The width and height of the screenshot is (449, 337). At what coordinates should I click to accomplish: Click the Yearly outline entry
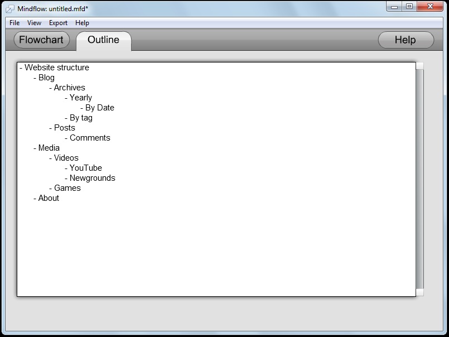80,98
